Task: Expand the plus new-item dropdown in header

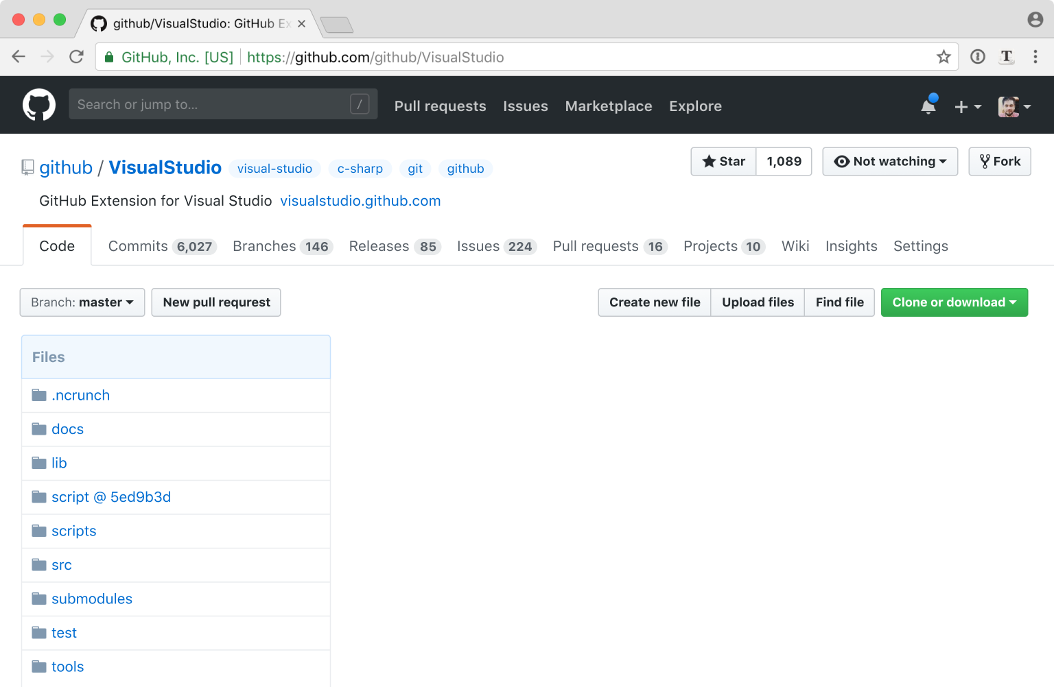Action: 968,107
